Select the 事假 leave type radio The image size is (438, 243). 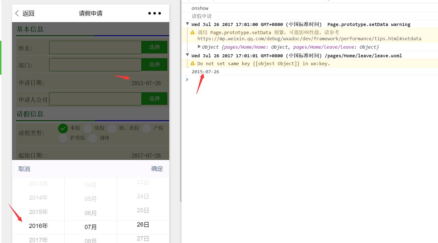click(x=63, y=128)
